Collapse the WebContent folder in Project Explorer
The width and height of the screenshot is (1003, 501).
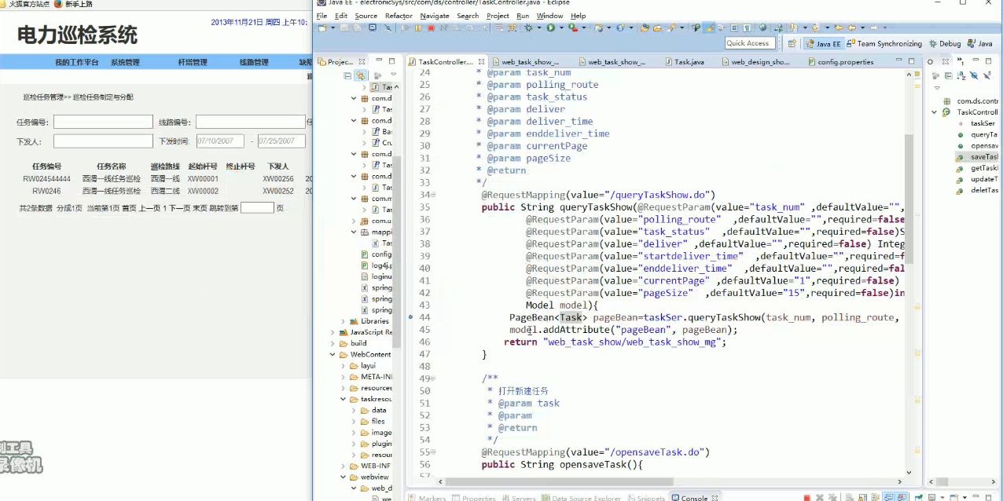click(332, 354)
